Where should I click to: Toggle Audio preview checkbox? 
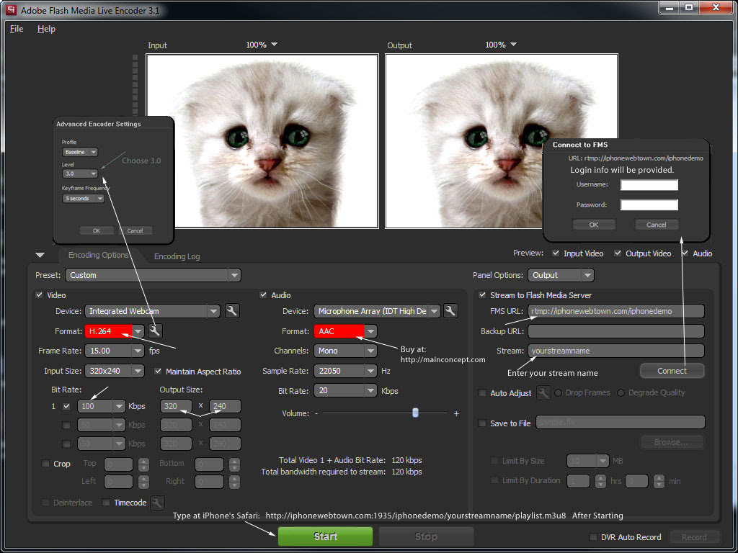tap(685, 253)
